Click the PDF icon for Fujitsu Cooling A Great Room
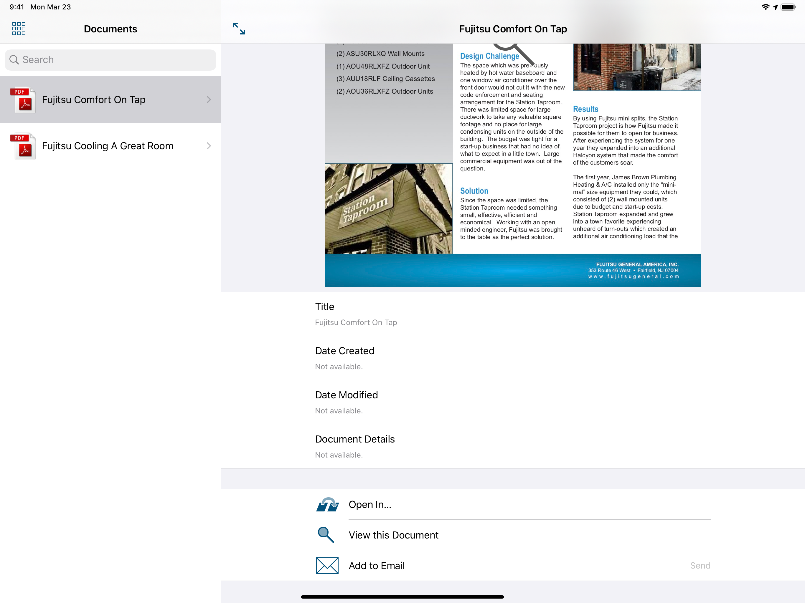This screenshot has height=603, width=805. (x=23, y=146)
